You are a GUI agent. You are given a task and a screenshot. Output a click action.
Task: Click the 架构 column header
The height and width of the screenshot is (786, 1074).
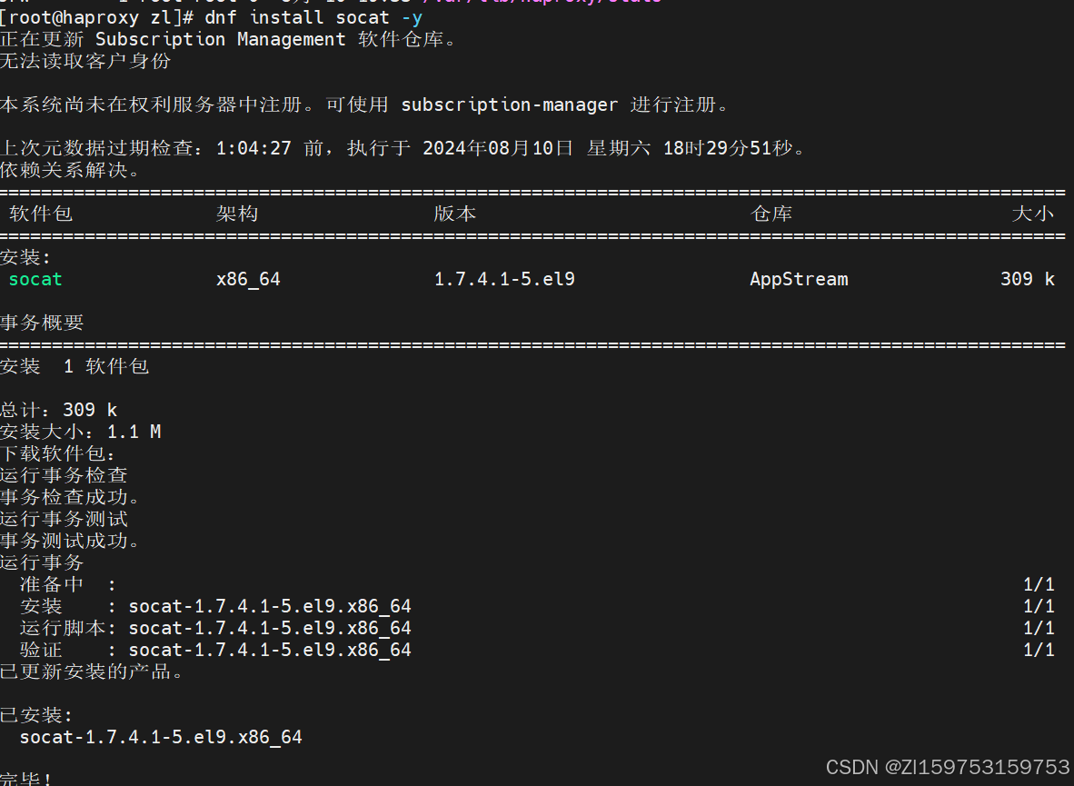(x=237, y=214)
